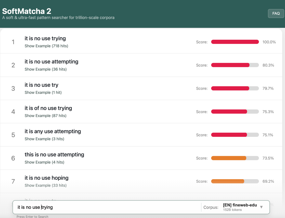
Task: Show examples for 'it is no use trying'
Action: coord(46,46)
